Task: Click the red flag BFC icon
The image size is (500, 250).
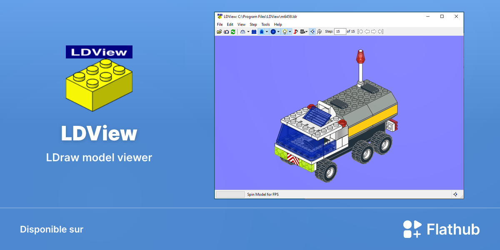Action: click(295, 32)
